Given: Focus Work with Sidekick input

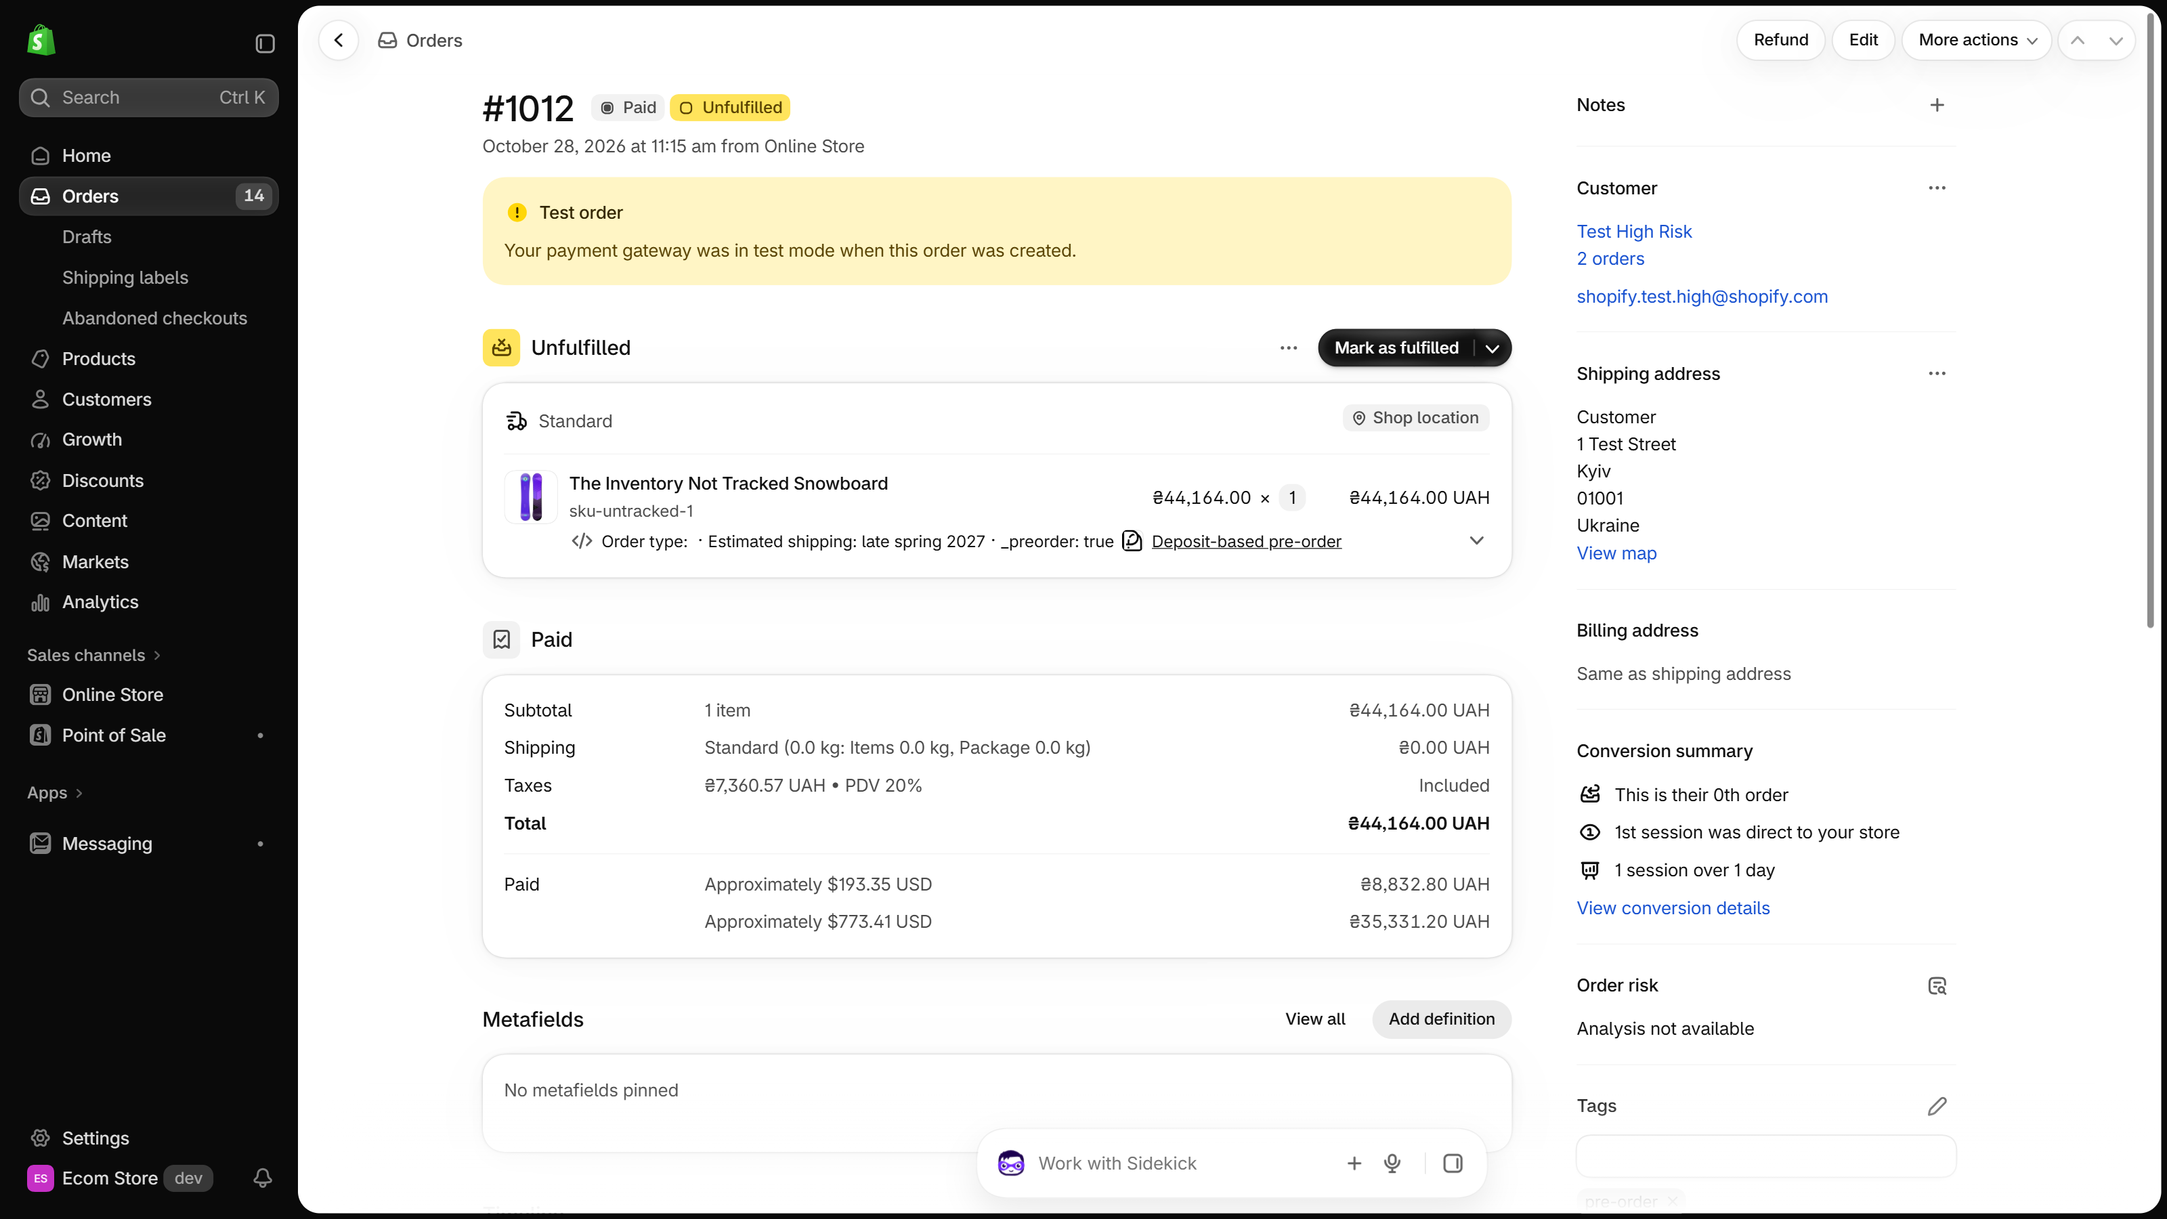Looking at the screenshot, I should [1178, 1163].
